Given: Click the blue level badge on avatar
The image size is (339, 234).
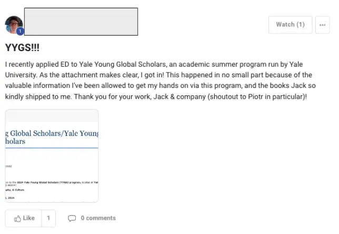Looking at the screenshot, I should [x=21, y=31].
